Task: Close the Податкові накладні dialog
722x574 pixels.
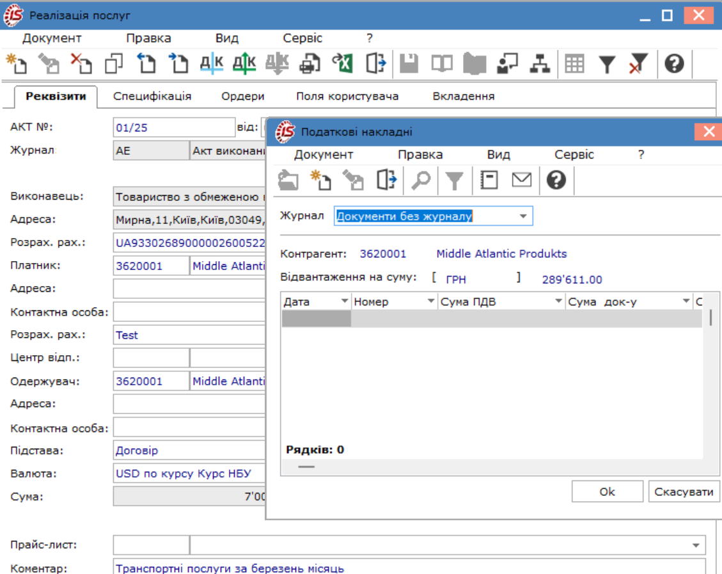Action: [x=708, y=132]
